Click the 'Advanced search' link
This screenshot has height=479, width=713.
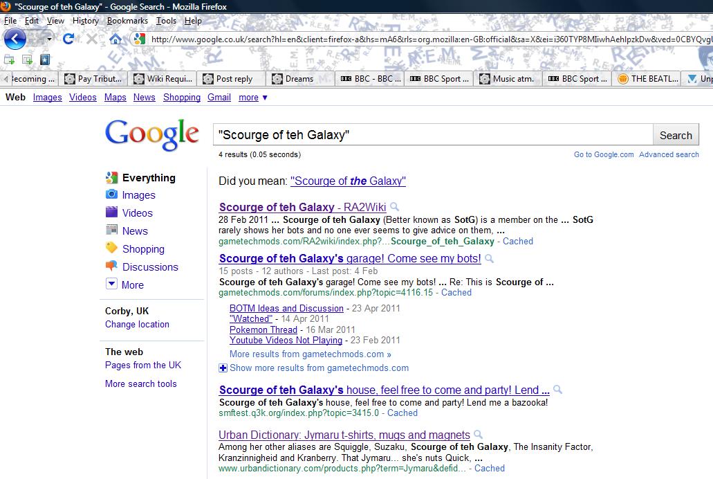coord(669,154)
